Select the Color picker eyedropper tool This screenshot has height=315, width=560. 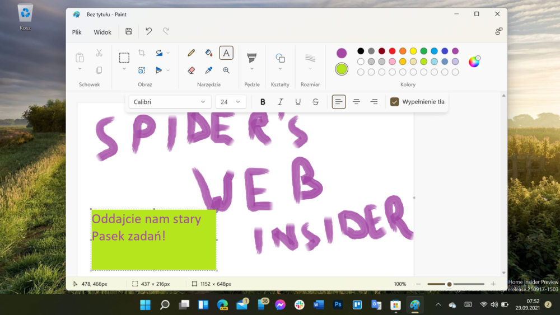click(208, 70)
